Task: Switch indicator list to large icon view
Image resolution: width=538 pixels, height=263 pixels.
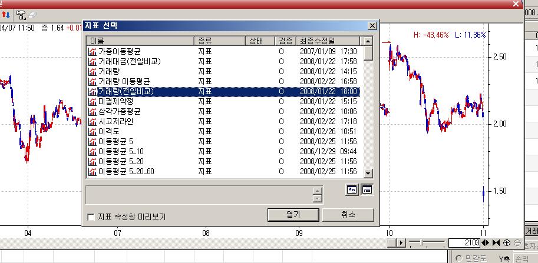Action: coord(350,189)
